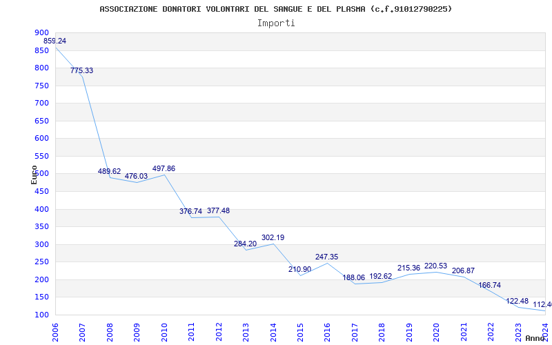This screenshot has height=345, width=552.
Task: Click the 376.74 value label
Action: coord(191,211)
